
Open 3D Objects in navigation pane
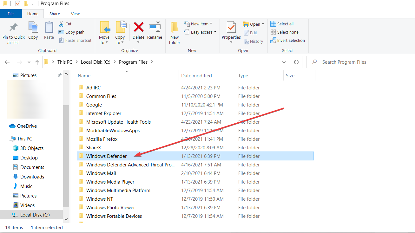pos(28,148)
